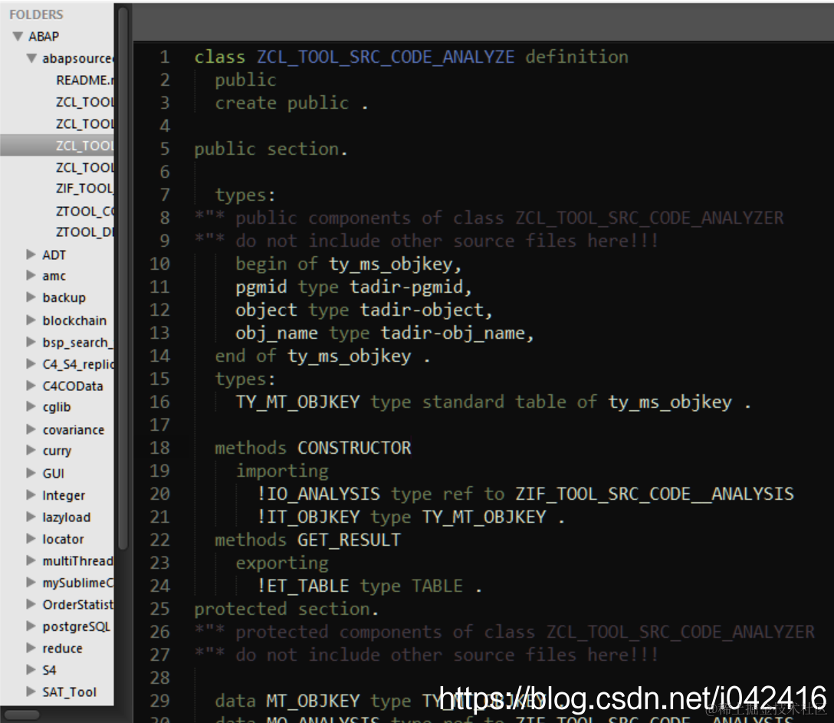Select the locator folder name

(64, 539)
